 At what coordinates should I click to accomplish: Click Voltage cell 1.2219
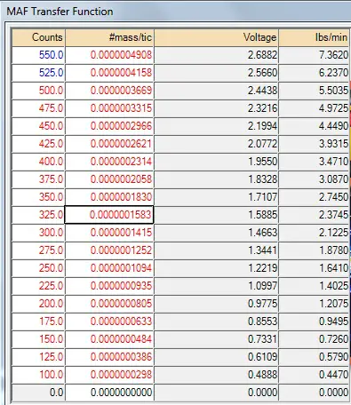pyautogui.click(x=216, y=268)
